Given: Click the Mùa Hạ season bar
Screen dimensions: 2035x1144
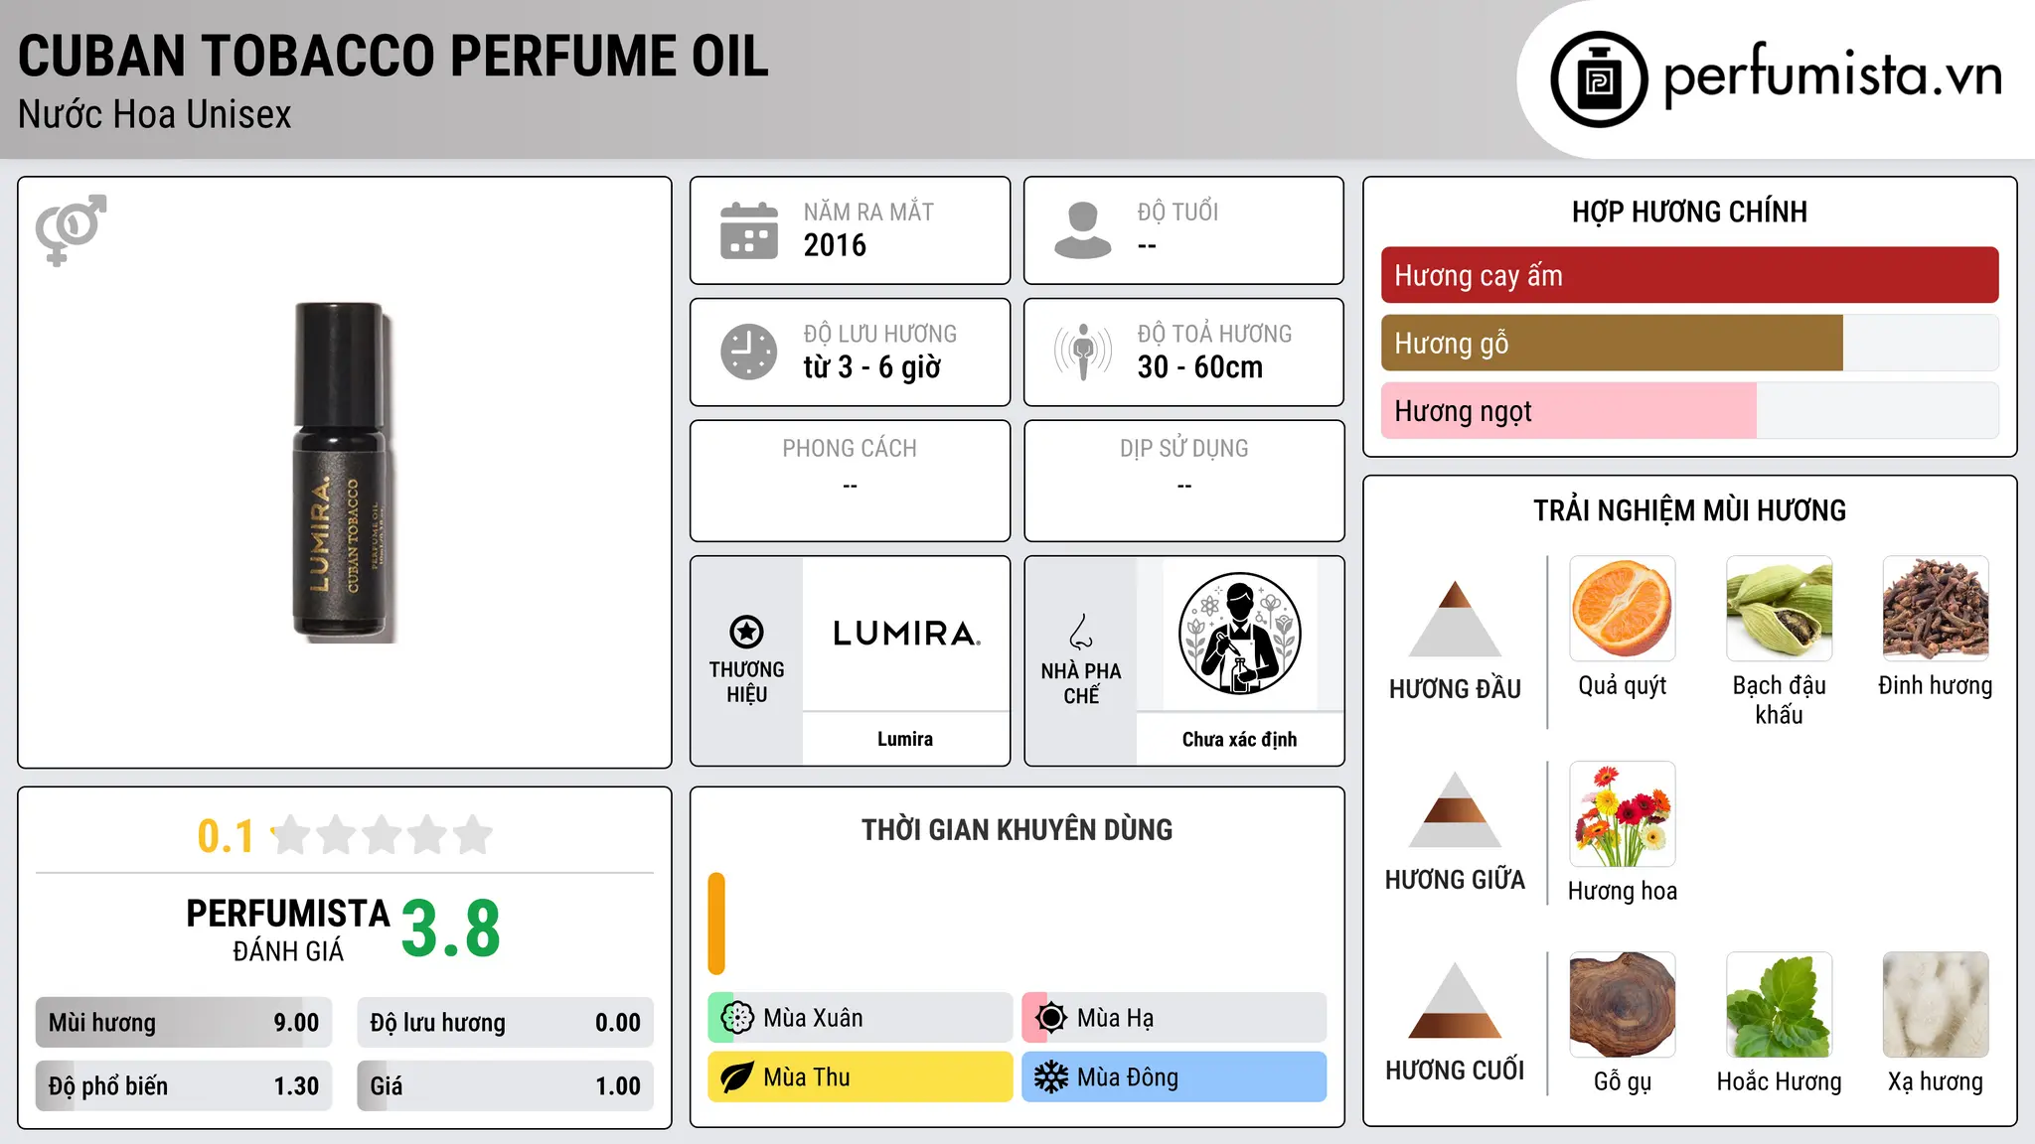Looking at the screenshot, I should (x=1174, y=1018).
